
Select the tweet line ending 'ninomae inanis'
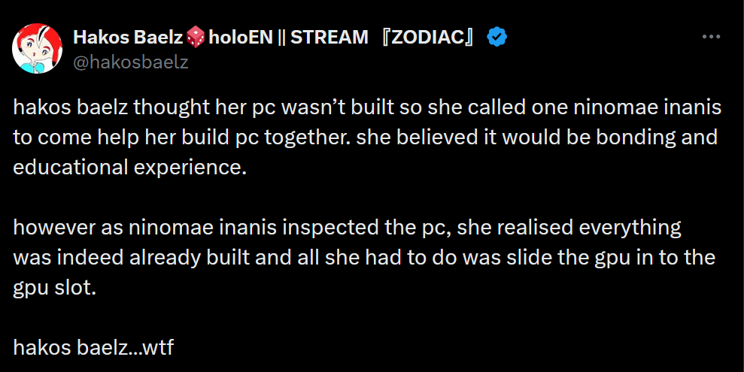(x=367, y=107)
